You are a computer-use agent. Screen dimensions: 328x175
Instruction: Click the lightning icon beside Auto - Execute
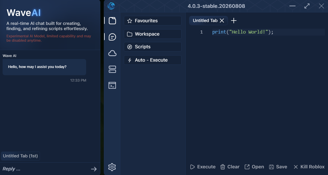(x=130, y=60)
